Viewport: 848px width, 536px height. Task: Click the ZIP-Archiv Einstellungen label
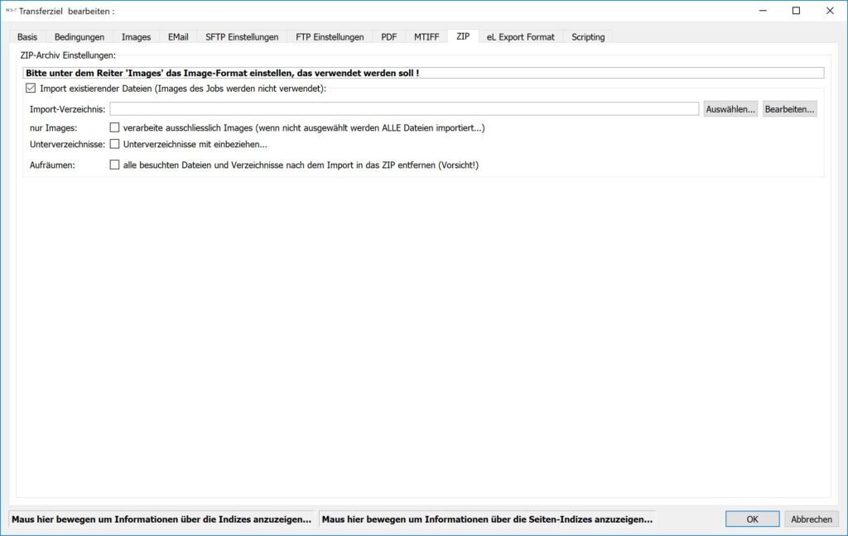[x=68, y=55]
